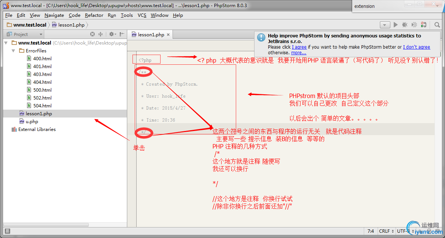Open the Help menu
445x238 pixels.
pos(178,15)
